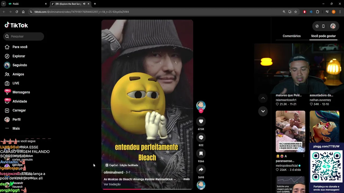
Task: View site information icon in address bar
Action: pos(31,12)
